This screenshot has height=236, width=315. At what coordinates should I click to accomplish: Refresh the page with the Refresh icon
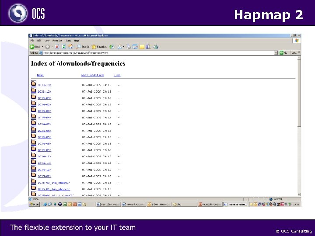64,47
